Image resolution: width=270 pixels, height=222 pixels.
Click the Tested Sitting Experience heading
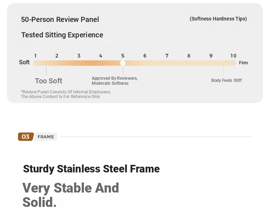click(62, 35)
